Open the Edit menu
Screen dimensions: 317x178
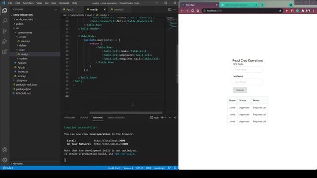[18, 3]
